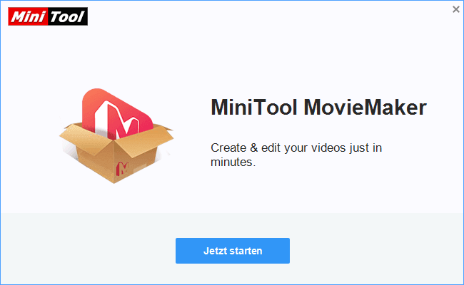This screenshot has height=285, width=464.
Task: Click the Jetzt starten button
Action: pyautogui.click(x=232, y=251)
